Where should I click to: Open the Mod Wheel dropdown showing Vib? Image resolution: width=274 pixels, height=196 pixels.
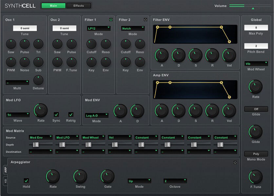[x=256, y=64]
